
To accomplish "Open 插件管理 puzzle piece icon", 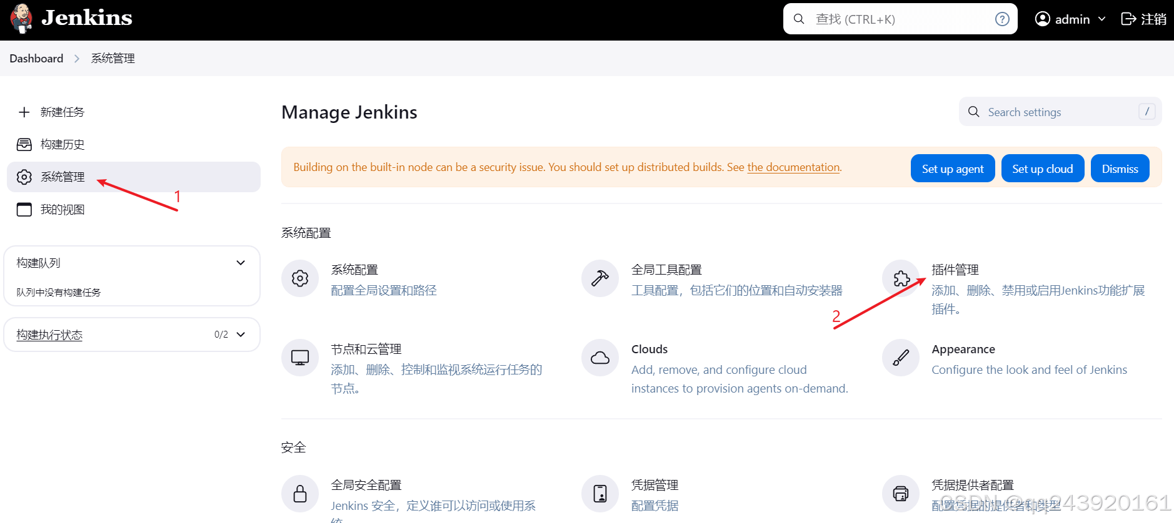I will [901, 278].
